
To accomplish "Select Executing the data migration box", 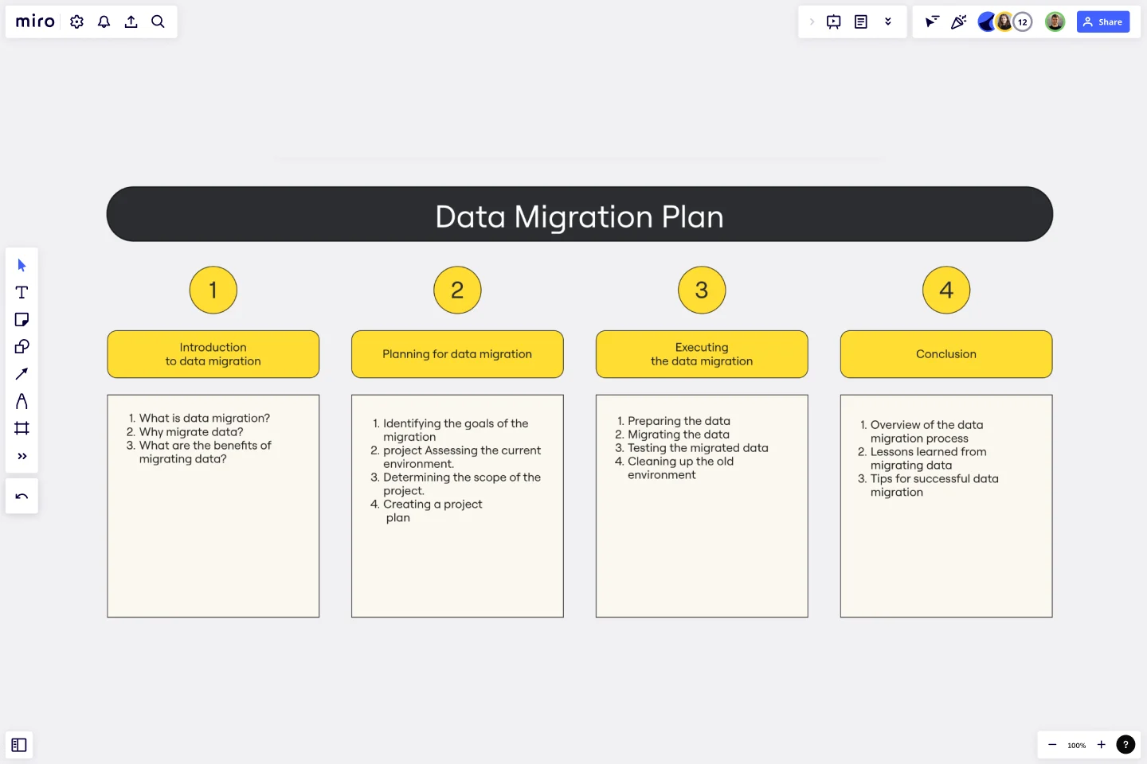I will [x=702, y=354].
